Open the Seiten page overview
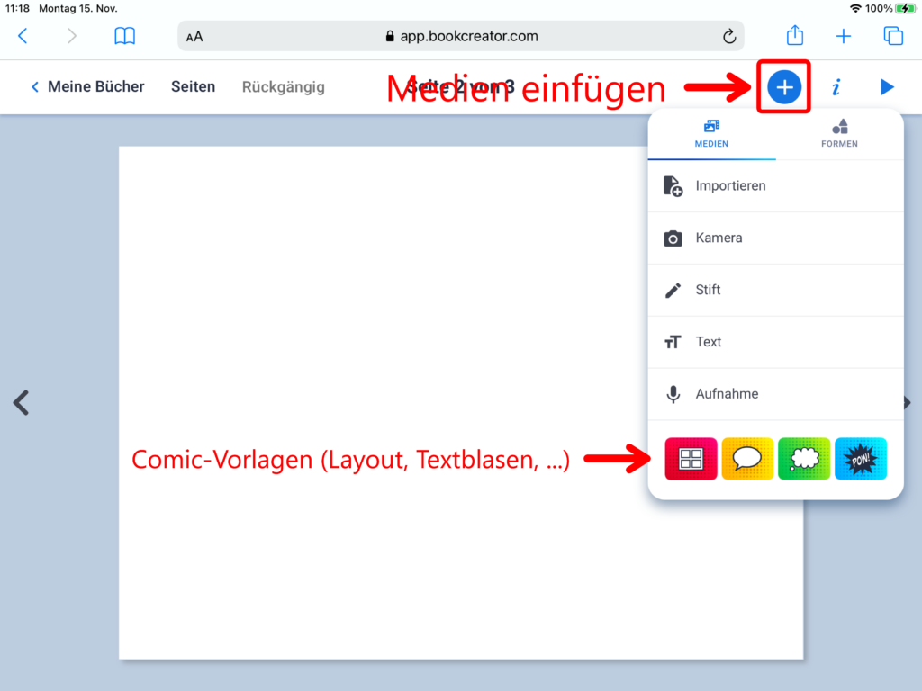Screen dimensions: 922x691 coord(194,87)
